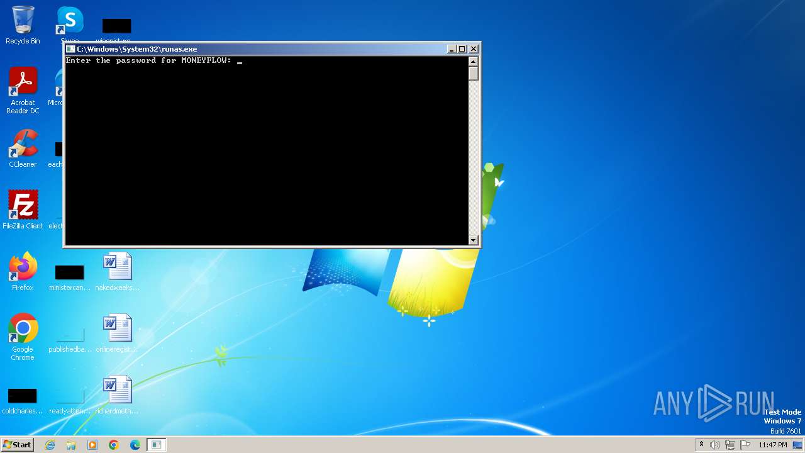Open the richardmeth Word document

(117, 395)
